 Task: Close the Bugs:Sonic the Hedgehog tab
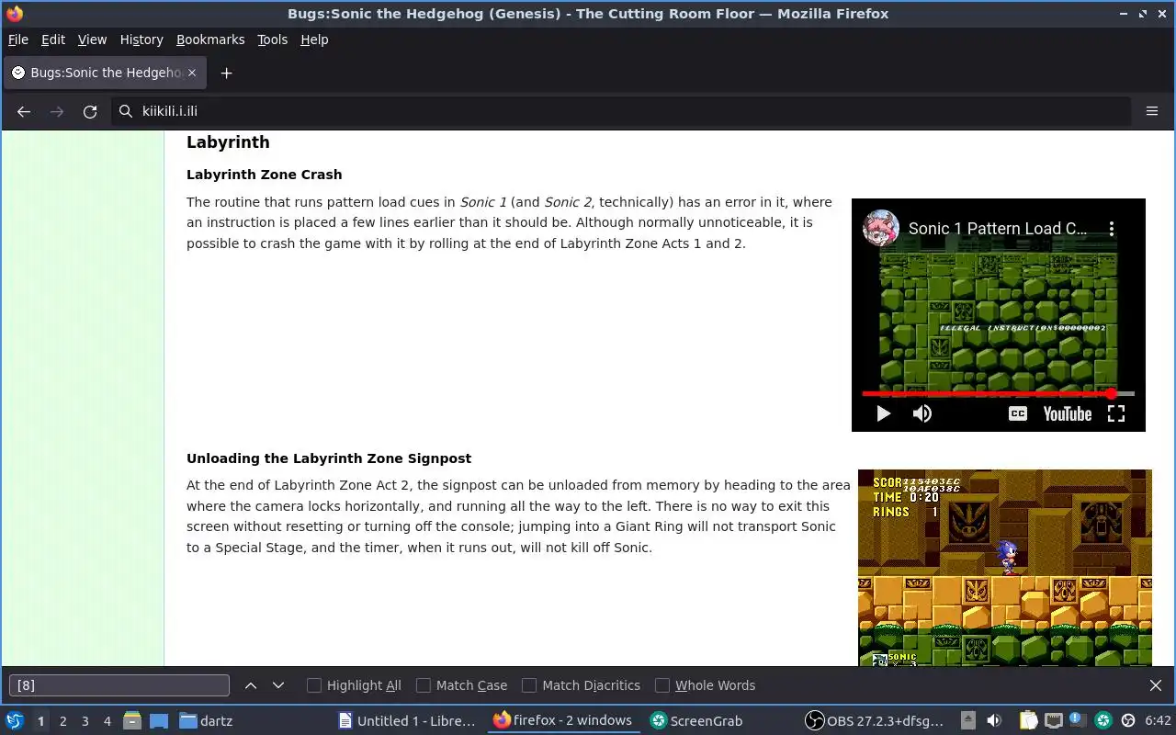[192, 73]
